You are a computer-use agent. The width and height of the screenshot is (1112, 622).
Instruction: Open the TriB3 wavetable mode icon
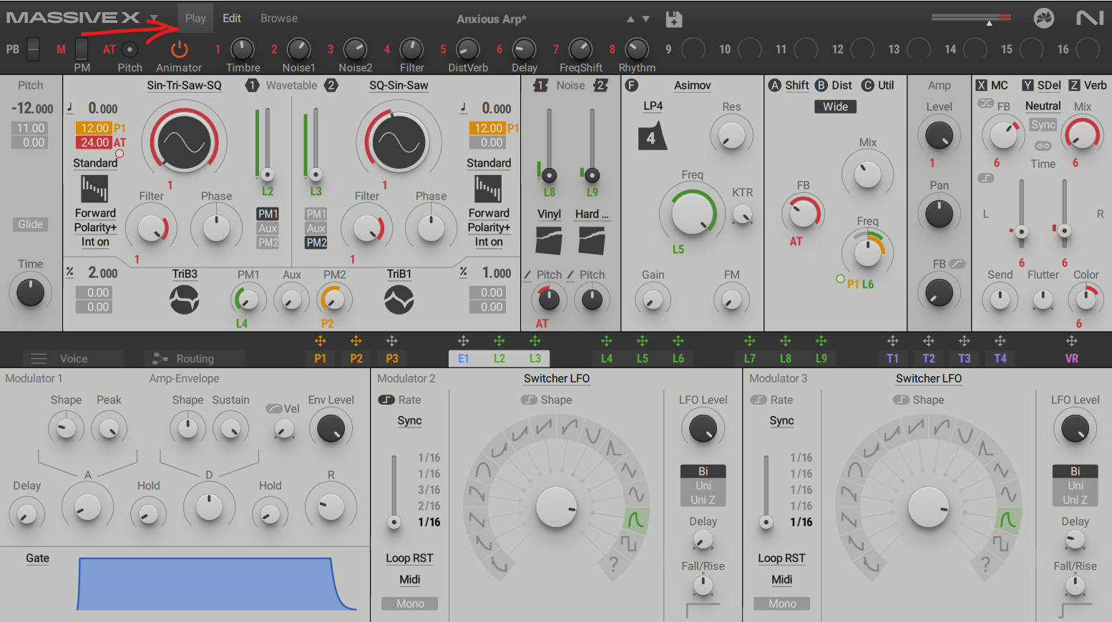click(184, 300)
